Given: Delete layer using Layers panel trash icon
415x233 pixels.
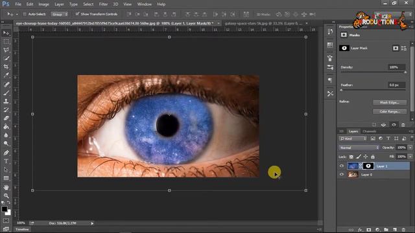Looking at the screenshot, I should click(403, 230).
